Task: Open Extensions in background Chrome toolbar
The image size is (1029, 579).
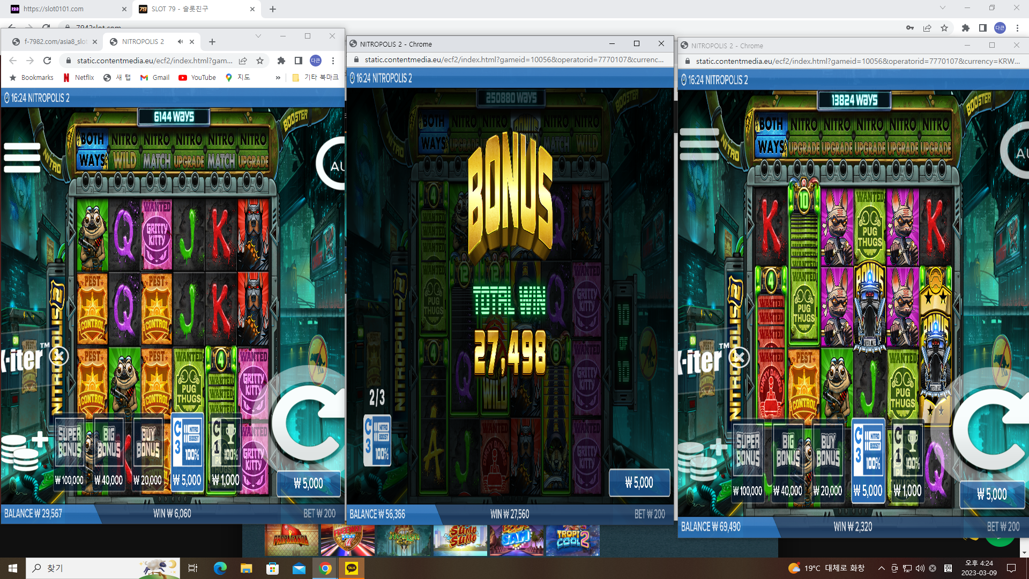Action: tap(966, 28)
